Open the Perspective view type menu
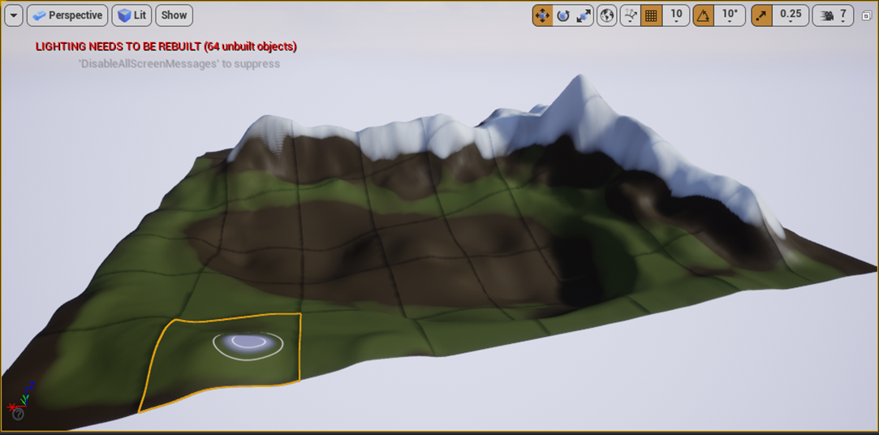 67,15
